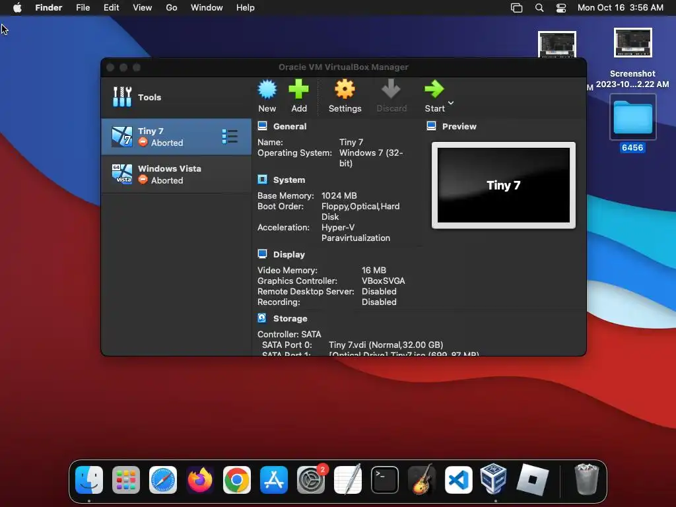Select the Screenshot 2023-10 desktop file
The height and width of the screenshot is (507, 676).
(632, 58)
